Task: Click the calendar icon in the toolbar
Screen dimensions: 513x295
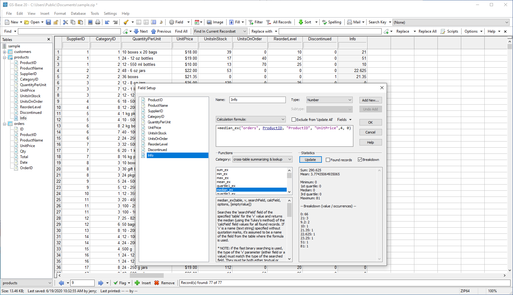Action: pyautogui.click(x=197, y=22)
